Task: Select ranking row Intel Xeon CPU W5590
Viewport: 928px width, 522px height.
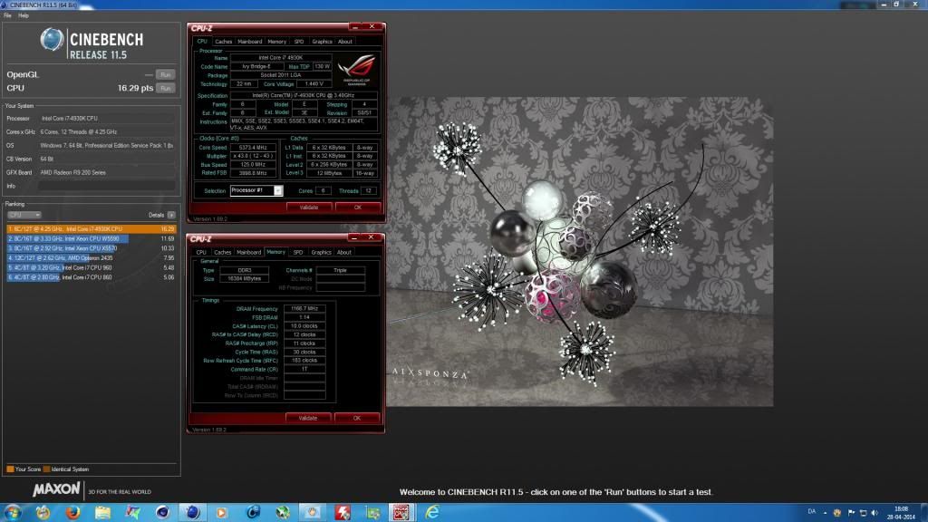Action: coord(92,238)
